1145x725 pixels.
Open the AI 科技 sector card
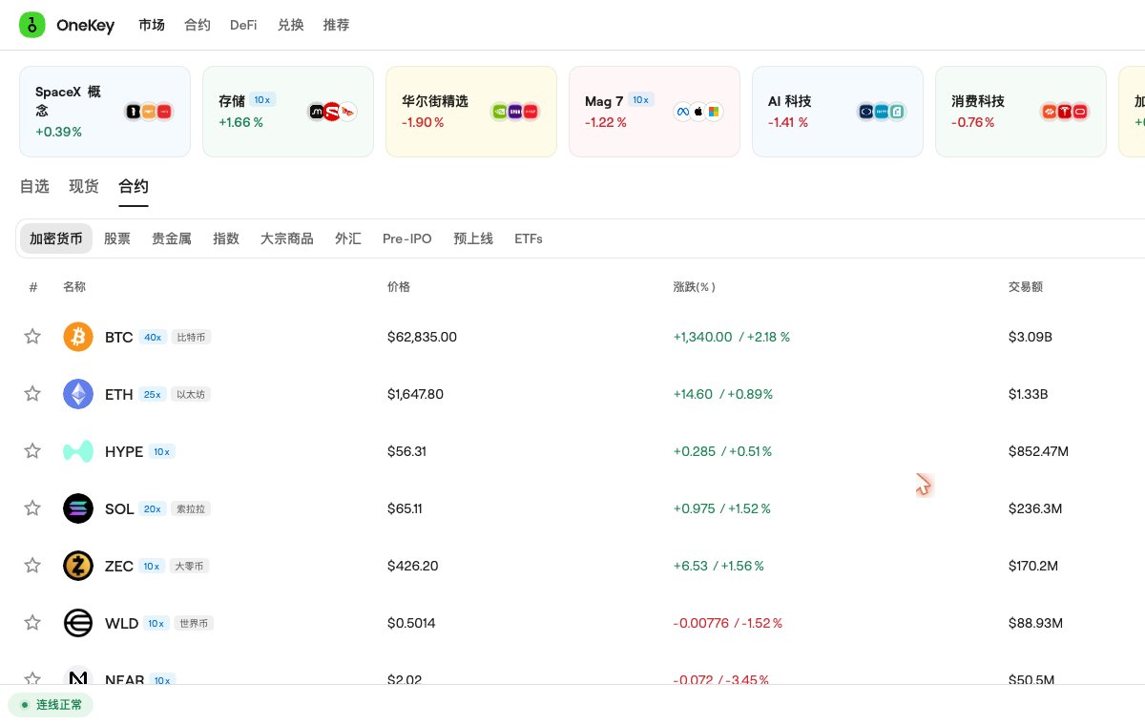pos(838,112)
